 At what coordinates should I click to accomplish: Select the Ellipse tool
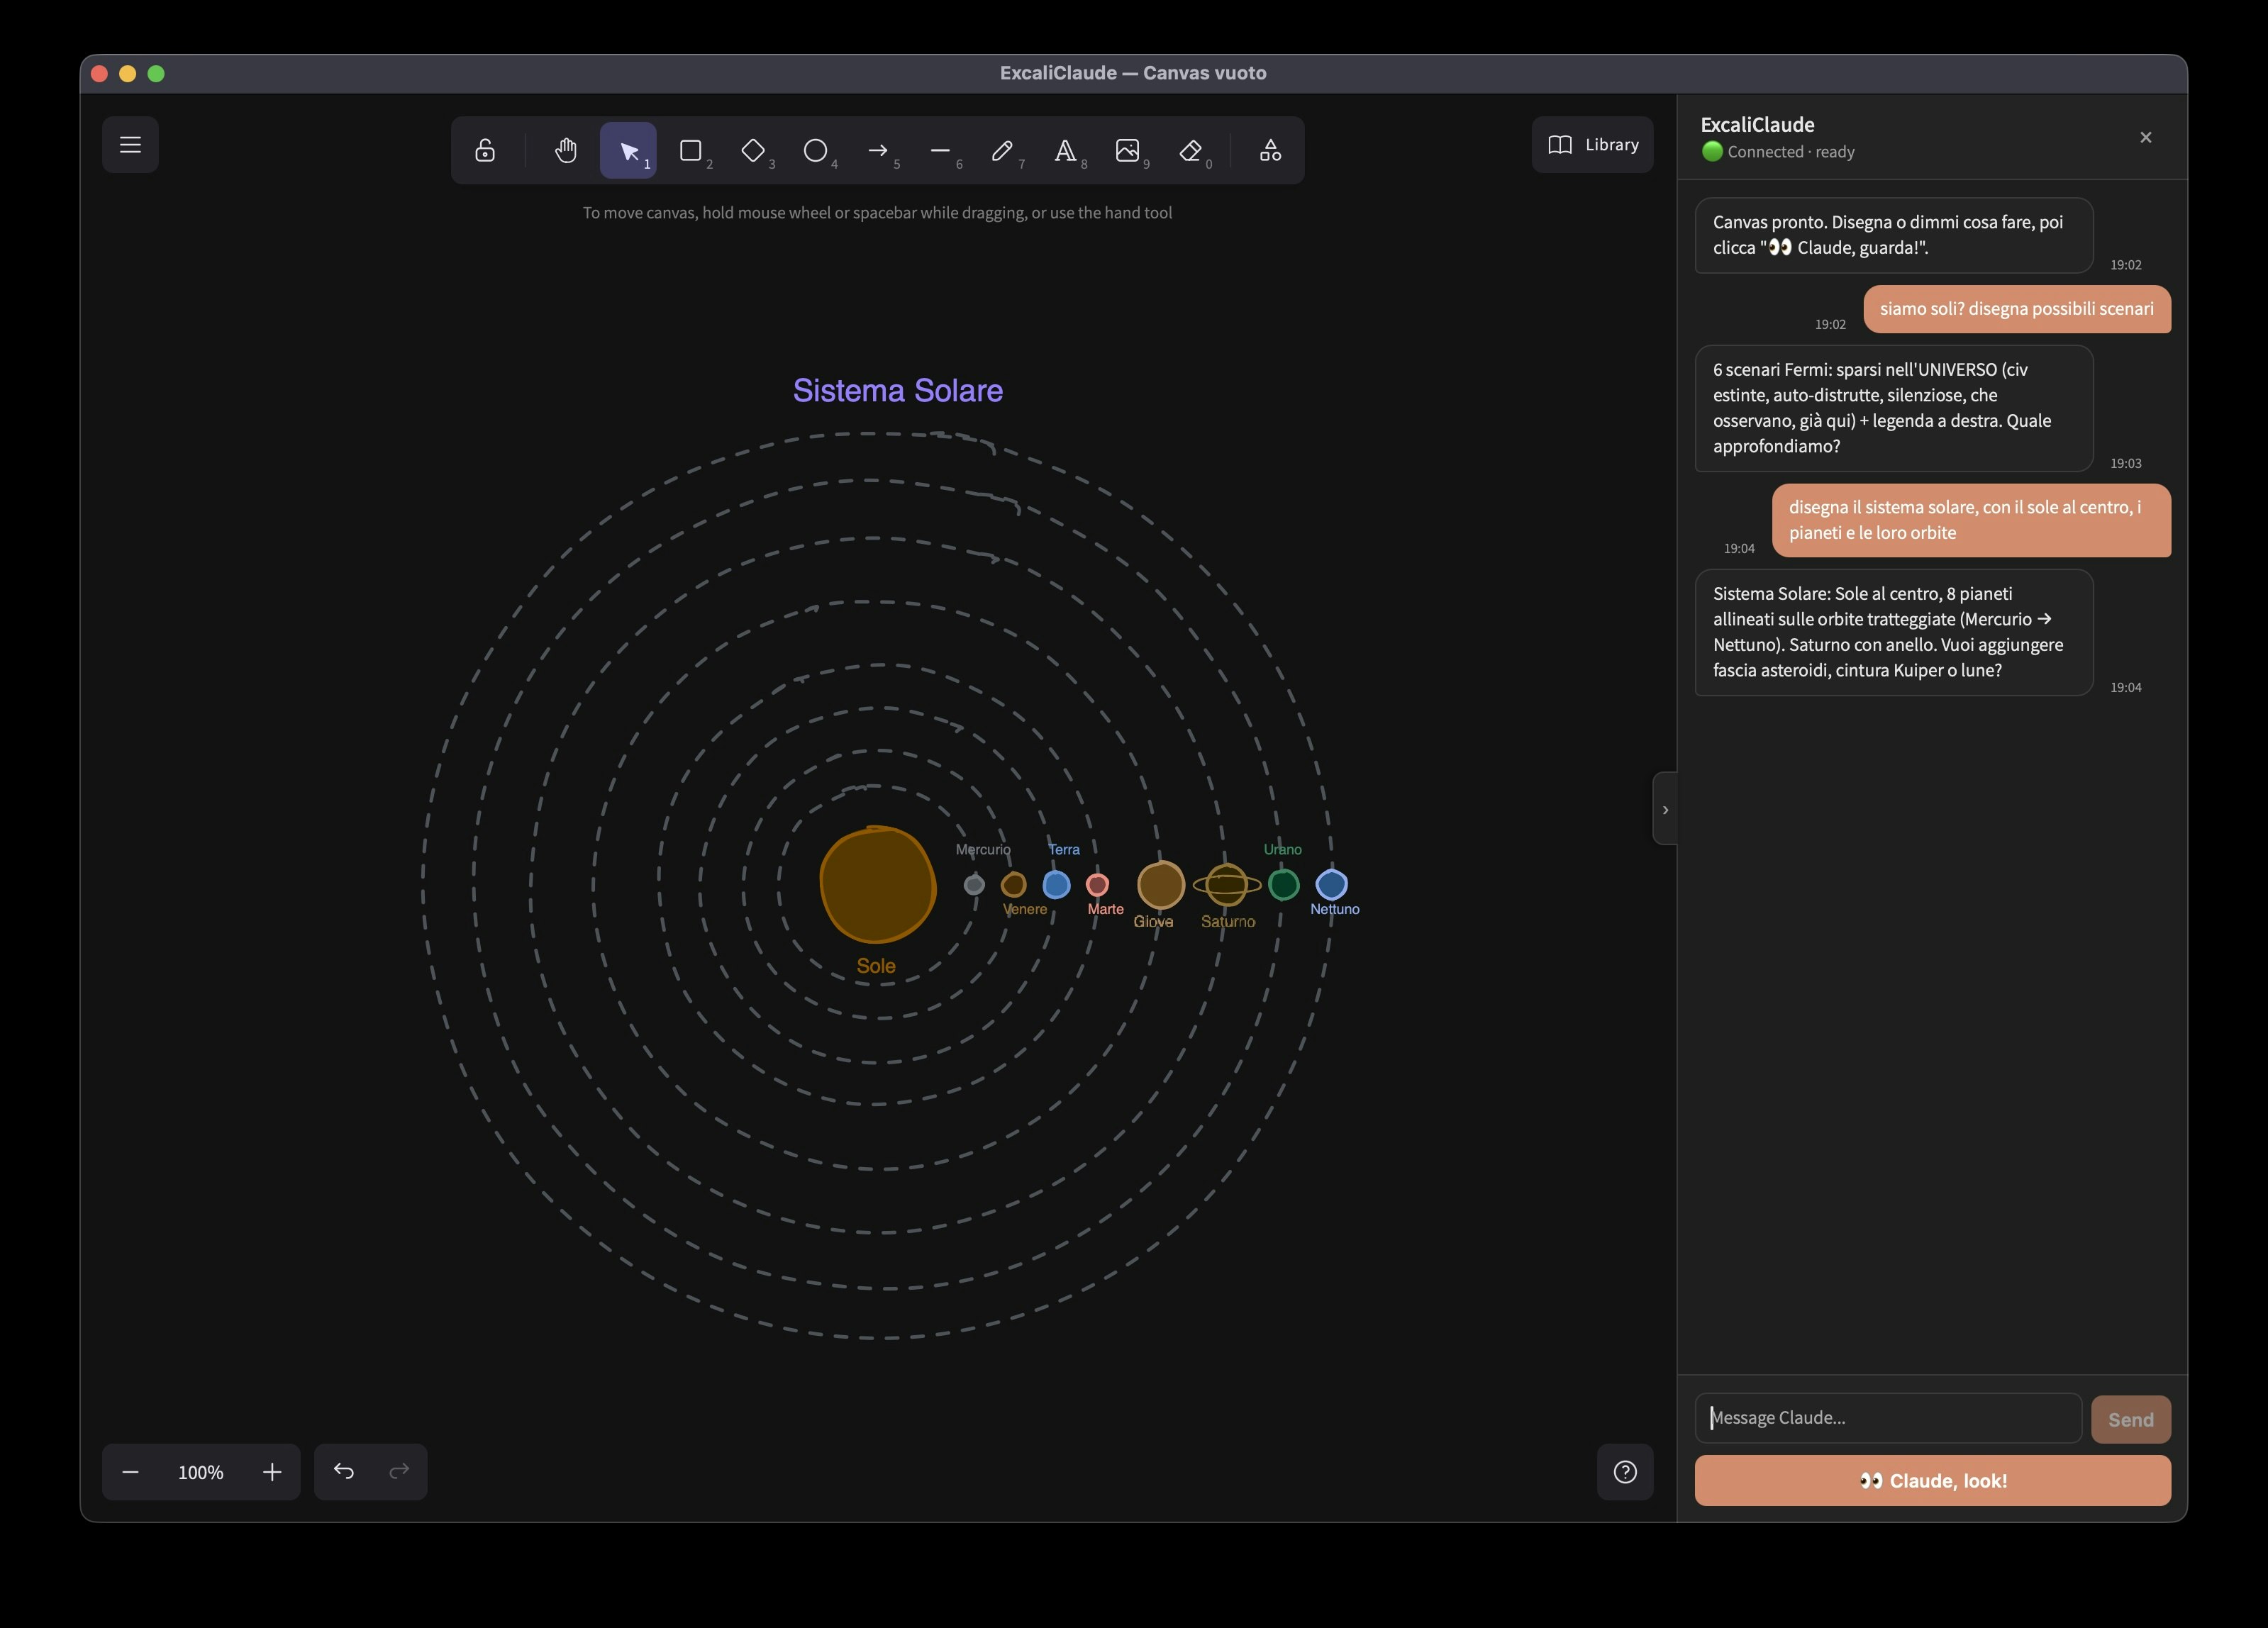(x=815, y=150)
